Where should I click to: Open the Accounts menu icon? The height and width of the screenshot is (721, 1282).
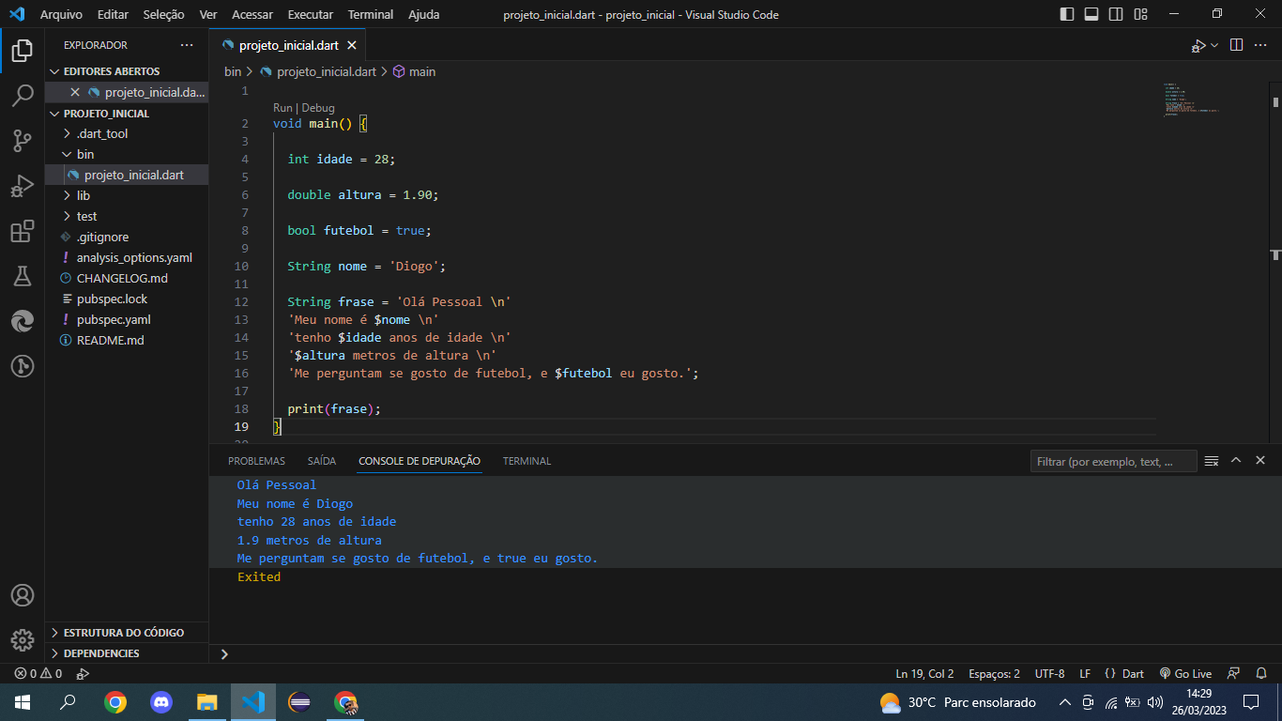click(x=23, y=595)
